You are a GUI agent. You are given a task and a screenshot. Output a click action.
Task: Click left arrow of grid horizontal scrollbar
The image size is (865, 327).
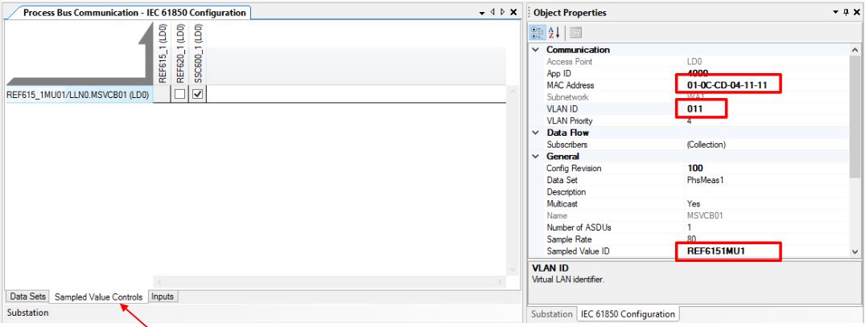pos(158,282)
